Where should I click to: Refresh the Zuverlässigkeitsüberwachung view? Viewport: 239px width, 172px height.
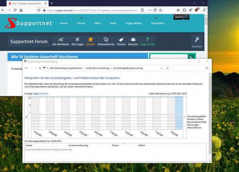pyautogui.click(x=168, y=68)
